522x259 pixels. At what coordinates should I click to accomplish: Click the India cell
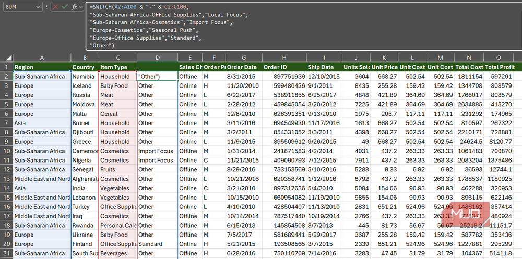pos(85,188)
